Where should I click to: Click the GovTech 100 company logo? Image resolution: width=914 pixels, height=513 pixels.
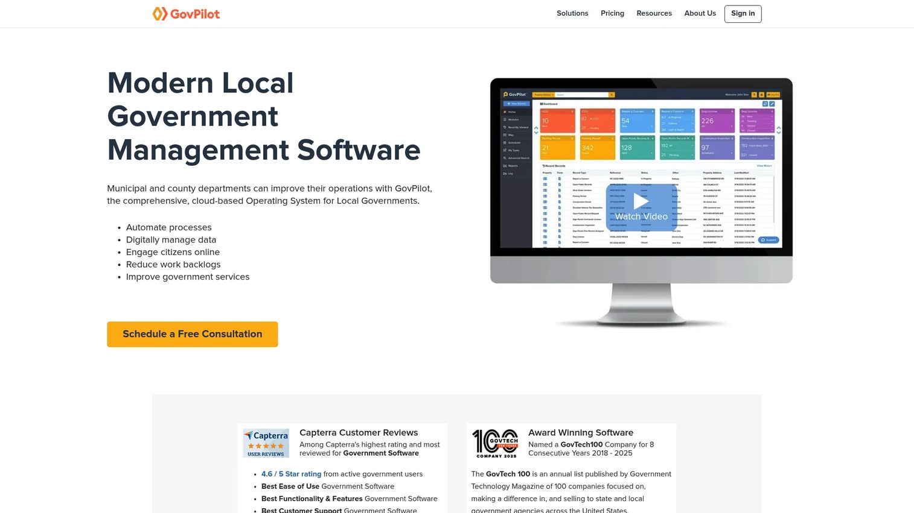495,444
